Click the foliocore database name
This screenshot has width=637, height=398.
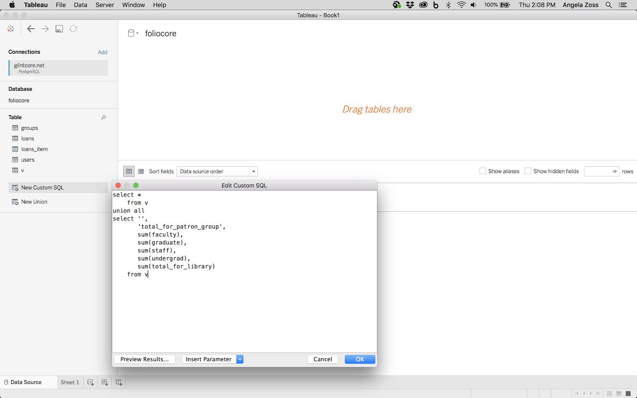point(19,100)
